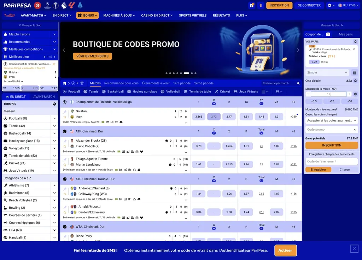This screenshot has width=362, height=260.
Task: Switch to EN DIRECT sidebar tab
Action: (16, 97)
